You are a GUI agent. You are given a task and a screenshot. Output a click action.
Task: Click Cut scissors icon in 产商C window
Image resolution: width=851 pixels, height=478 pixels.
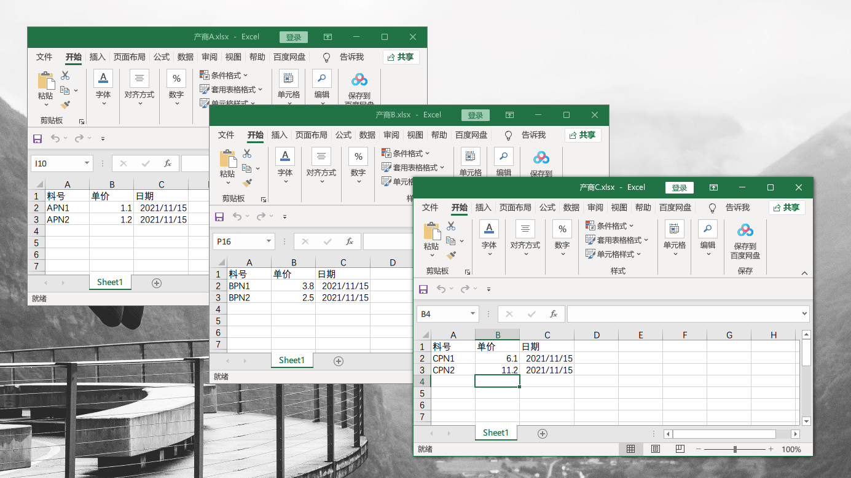[x=451, y=226]
